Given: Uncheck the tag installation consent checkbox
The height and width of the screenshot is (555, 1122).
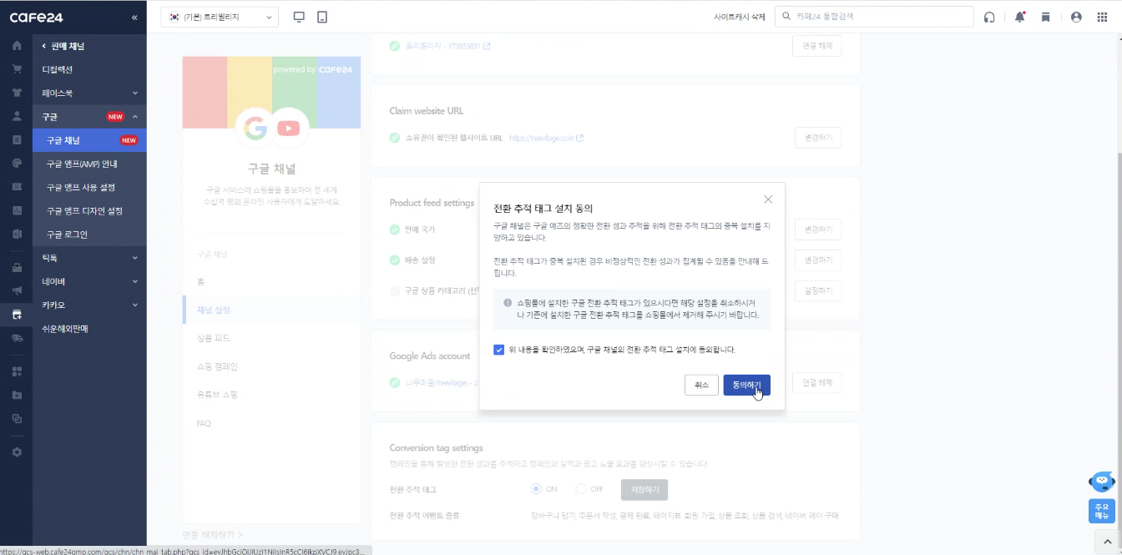Looking at the screenshot, I should 498,350.
